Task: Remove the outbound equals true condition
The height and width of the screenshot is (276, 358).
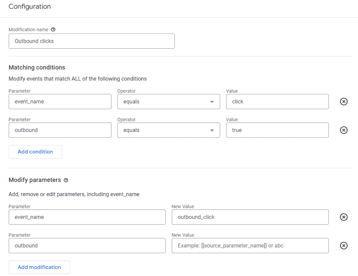Action: (x=343, y=130)
